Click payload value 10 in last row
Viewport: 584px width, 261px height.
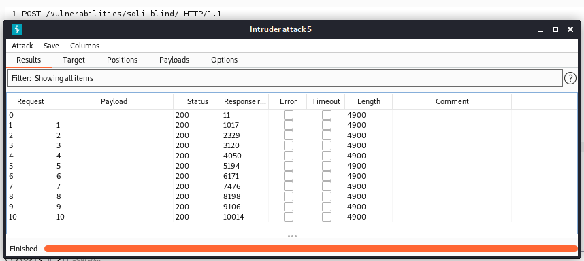(x=61, y=217)
